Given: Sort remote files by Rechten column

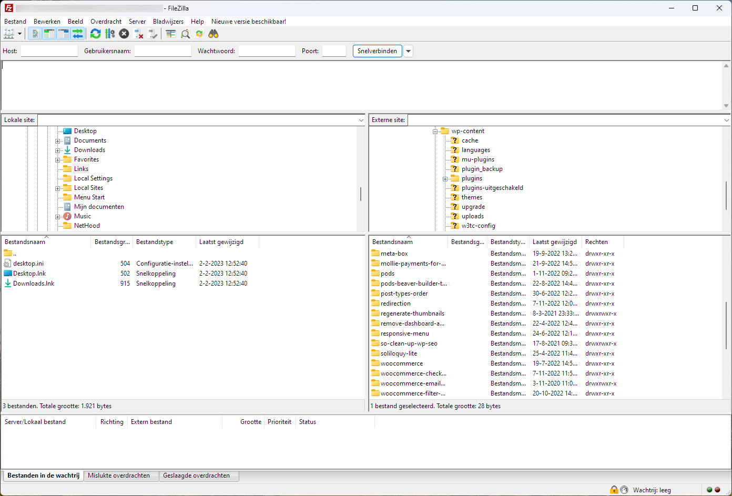Looking at the screenshot, I should (603, 242).
